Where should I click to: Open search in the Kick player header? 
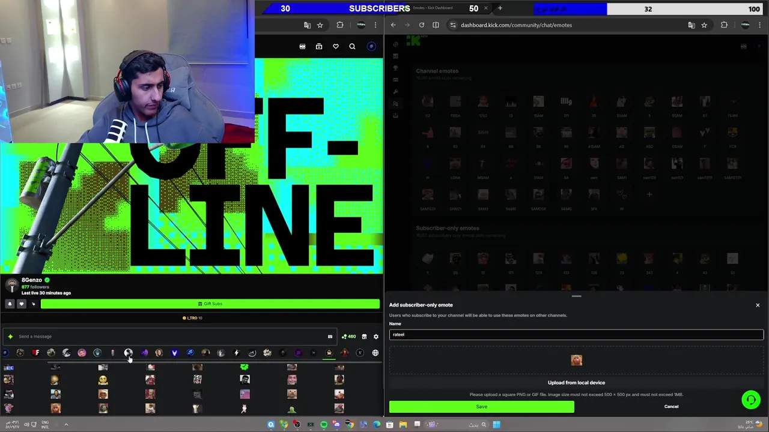point(352,46)
